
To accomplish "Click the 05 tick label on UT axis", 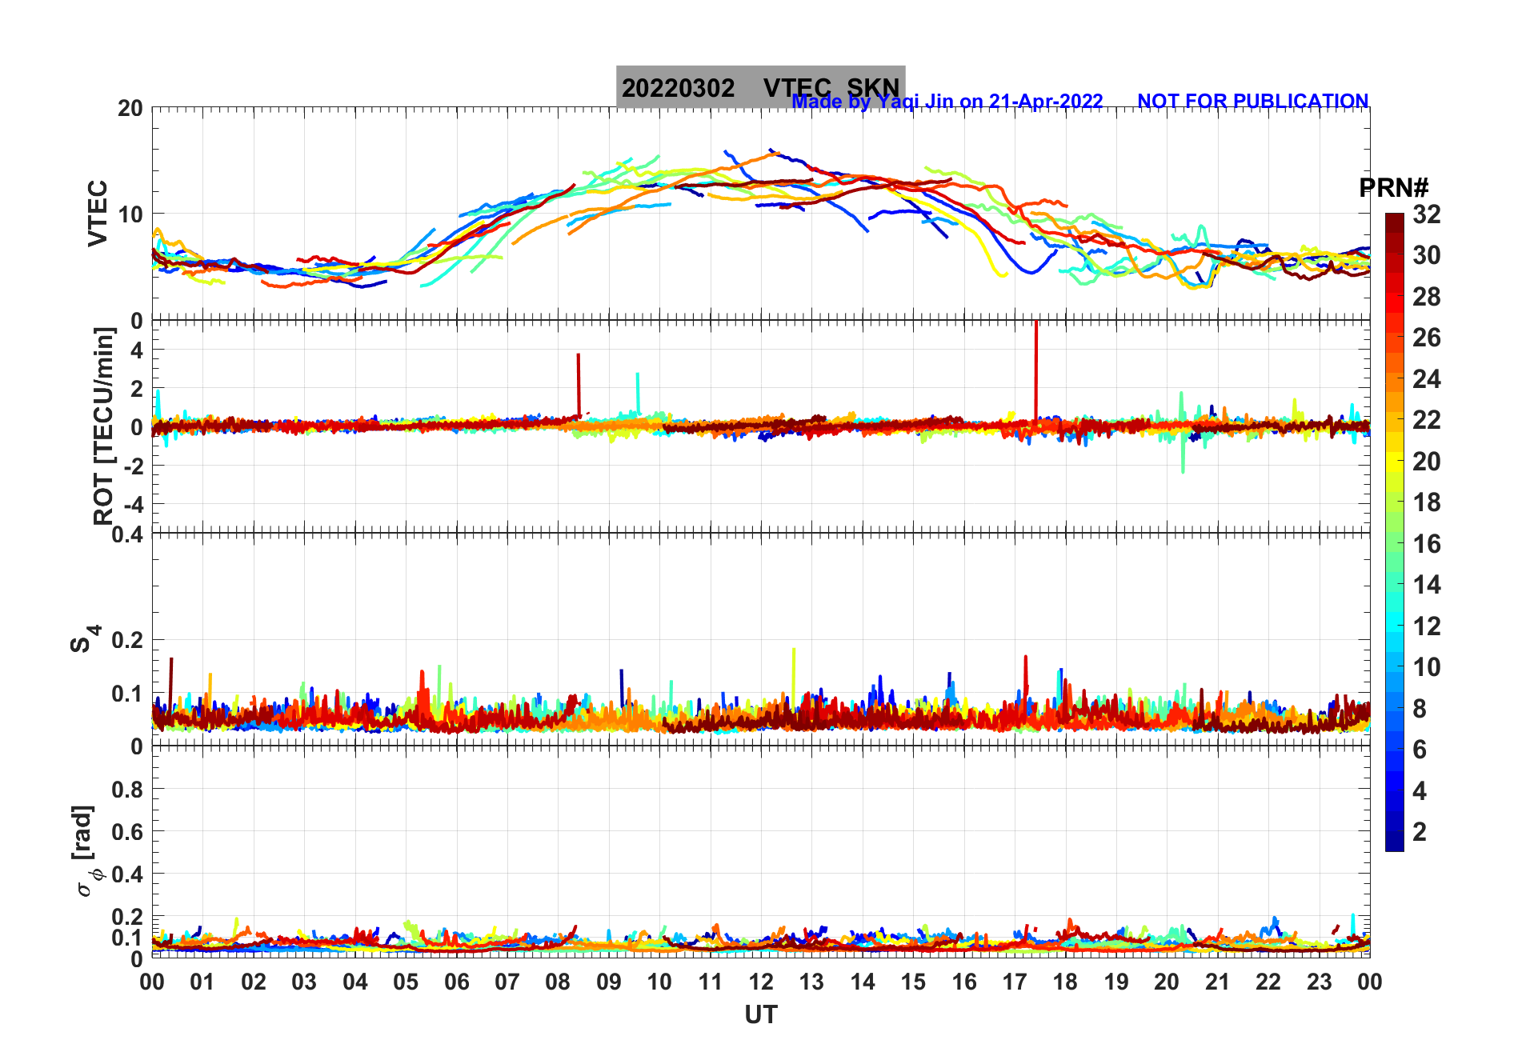I will click(x=406, y=982).
